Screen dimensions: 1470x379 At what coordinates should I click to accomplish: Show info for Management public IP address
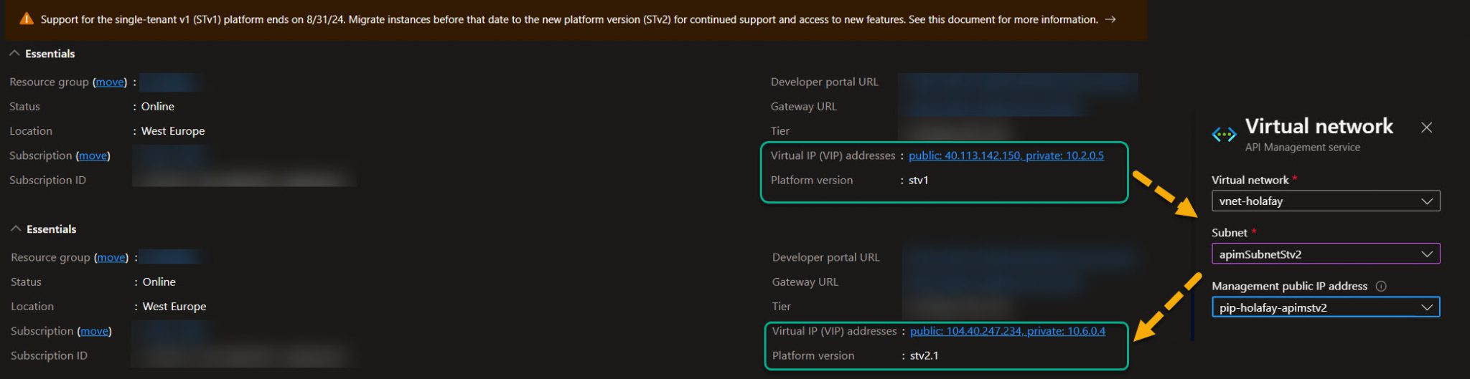(x=1381, y=287)
